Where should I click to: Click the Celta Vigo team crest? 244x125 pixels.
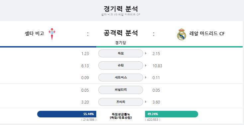tap(52, 34)
